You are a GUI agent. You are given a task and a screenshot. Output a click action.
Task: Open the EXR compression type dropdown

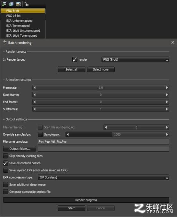click(x=103, y=177)
